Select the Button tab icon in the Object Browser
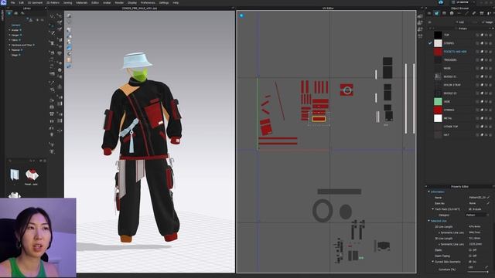This screenshot has height=278, width=495. (452, 13)
